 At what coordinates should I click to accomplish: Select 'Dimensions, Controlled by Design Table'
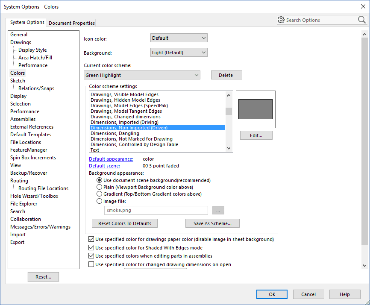[x=157, y=144]
